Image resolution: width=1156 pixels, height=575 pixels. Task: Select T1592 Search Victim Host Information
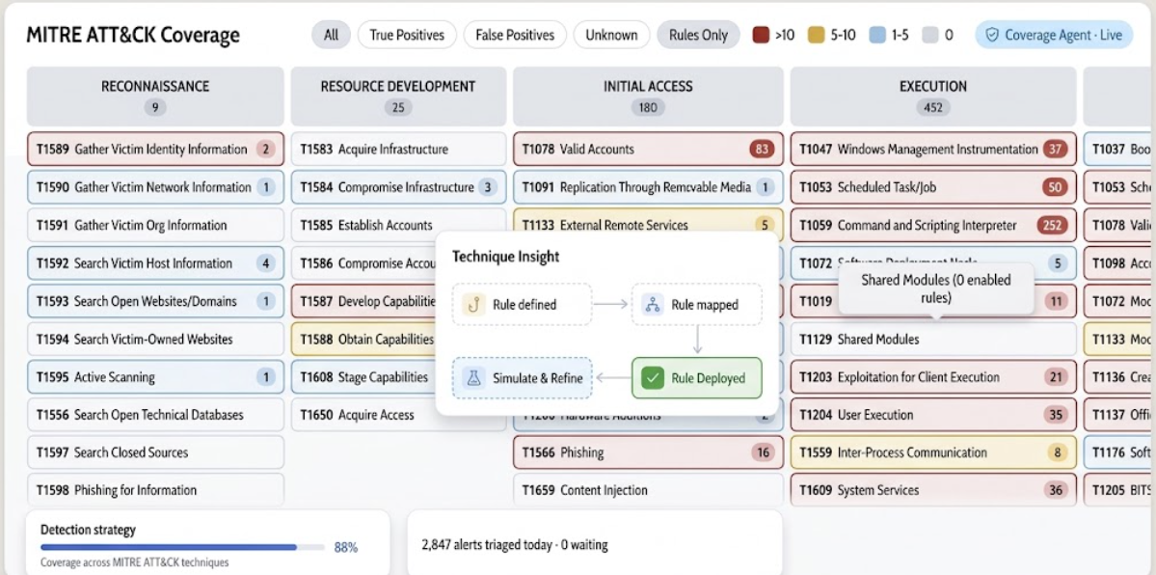pyautogui.click(x=155, y=263)
